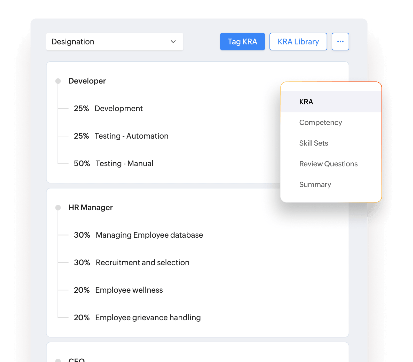Open Summary from the menu
Viewport: 413px width, 362px height.
tap(315, 184)
